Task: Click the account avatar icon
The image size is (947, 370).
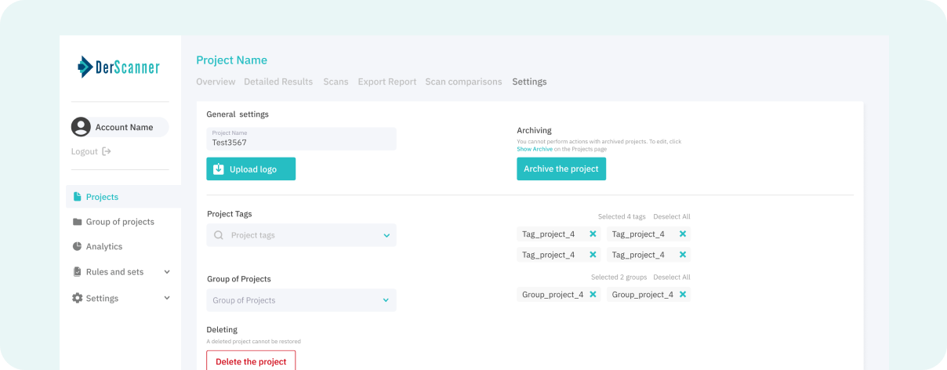Action: point(81,127)
